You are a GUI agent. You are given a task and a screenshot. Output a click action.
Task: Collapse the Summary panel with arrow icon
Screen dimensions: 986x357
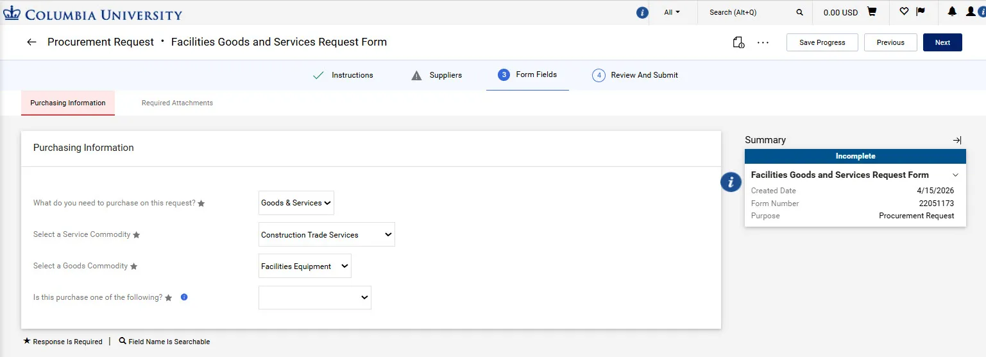957,140
